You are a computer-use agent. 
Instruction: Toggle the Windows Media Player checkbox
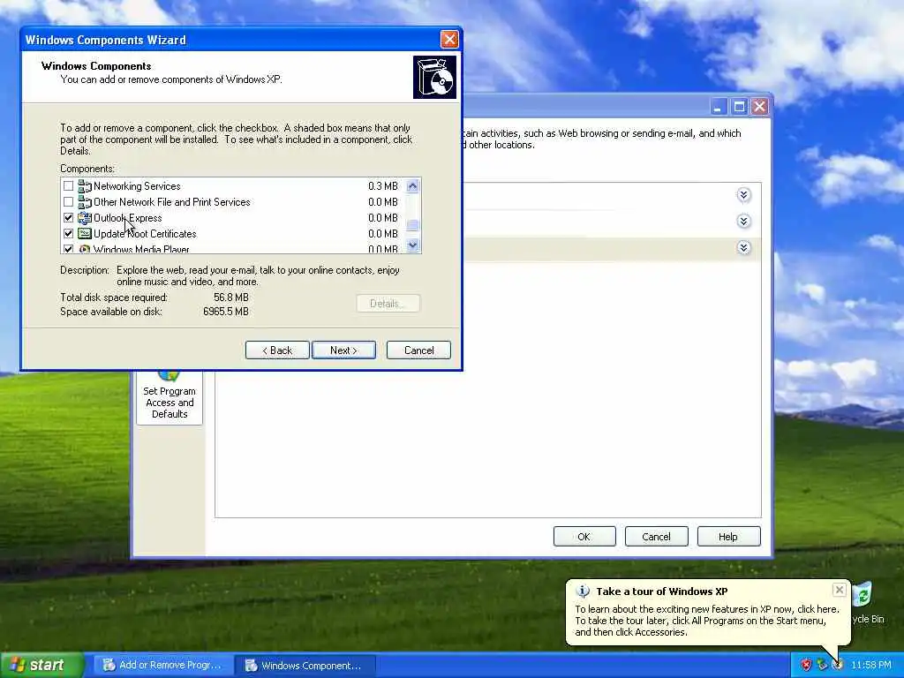[x=69, y=249]
